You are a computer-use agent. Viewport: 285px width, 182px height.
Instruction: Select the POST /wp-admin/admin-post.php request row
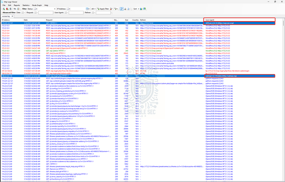point(62,63)
